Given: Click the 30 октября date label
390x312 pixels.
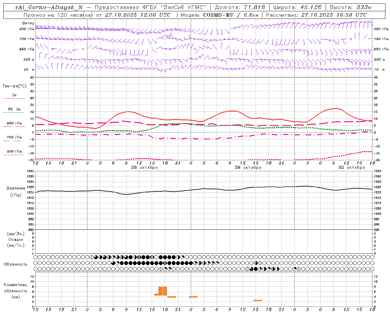Looking at the screenshot, I should pyautogui.click(x=352, y=168).
